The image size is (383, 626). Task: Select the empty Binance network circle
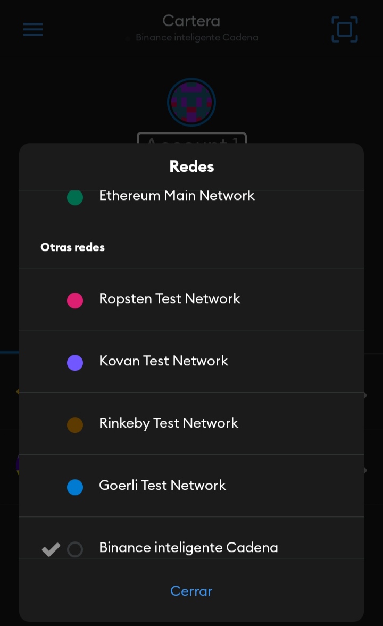pyautogui.click(x=75, y=549)
